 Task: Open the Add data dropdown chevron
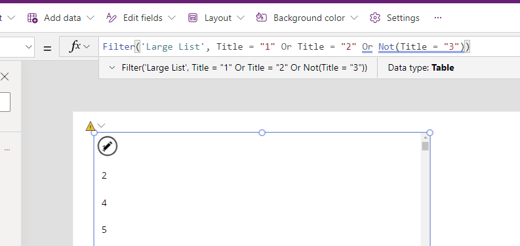pos(90,18)
